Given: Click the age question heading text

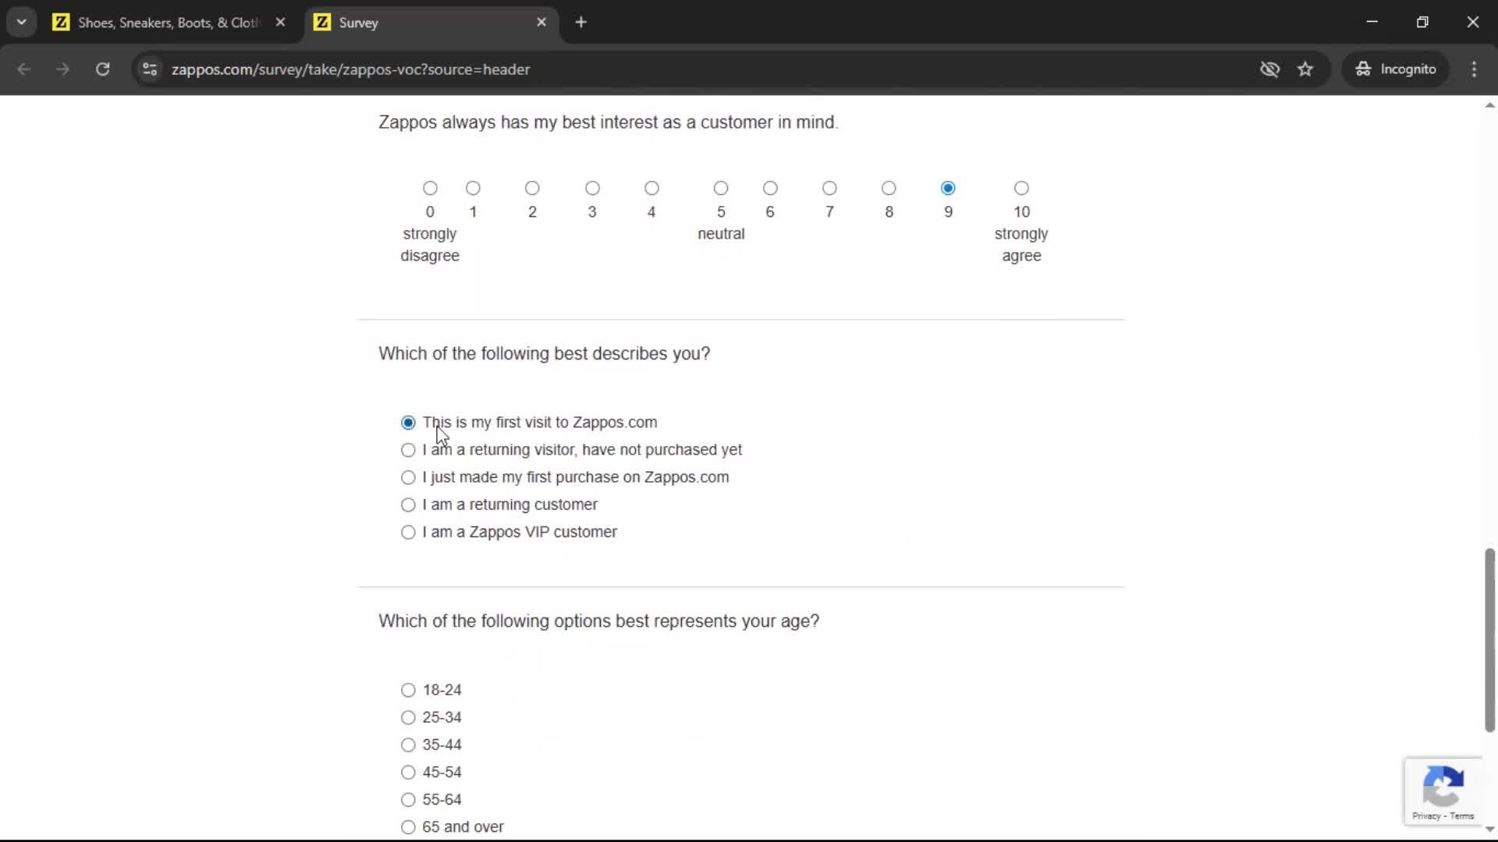Looking at the screenshot, I should 598,621.
